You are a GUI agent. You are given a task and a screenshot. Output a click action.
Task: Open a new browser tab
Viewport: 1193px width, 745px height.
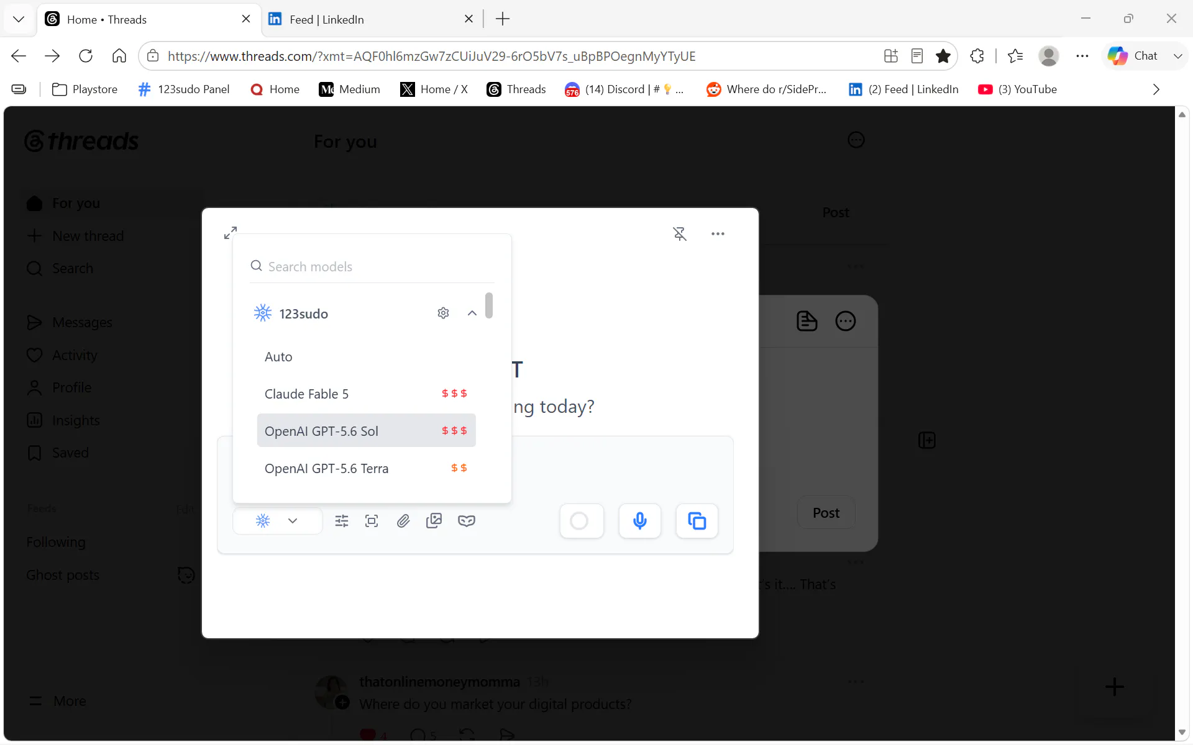[x=503, y=19]
